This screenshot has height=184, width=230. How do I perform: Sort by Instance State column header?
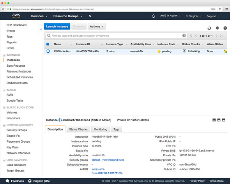[168, 44]
